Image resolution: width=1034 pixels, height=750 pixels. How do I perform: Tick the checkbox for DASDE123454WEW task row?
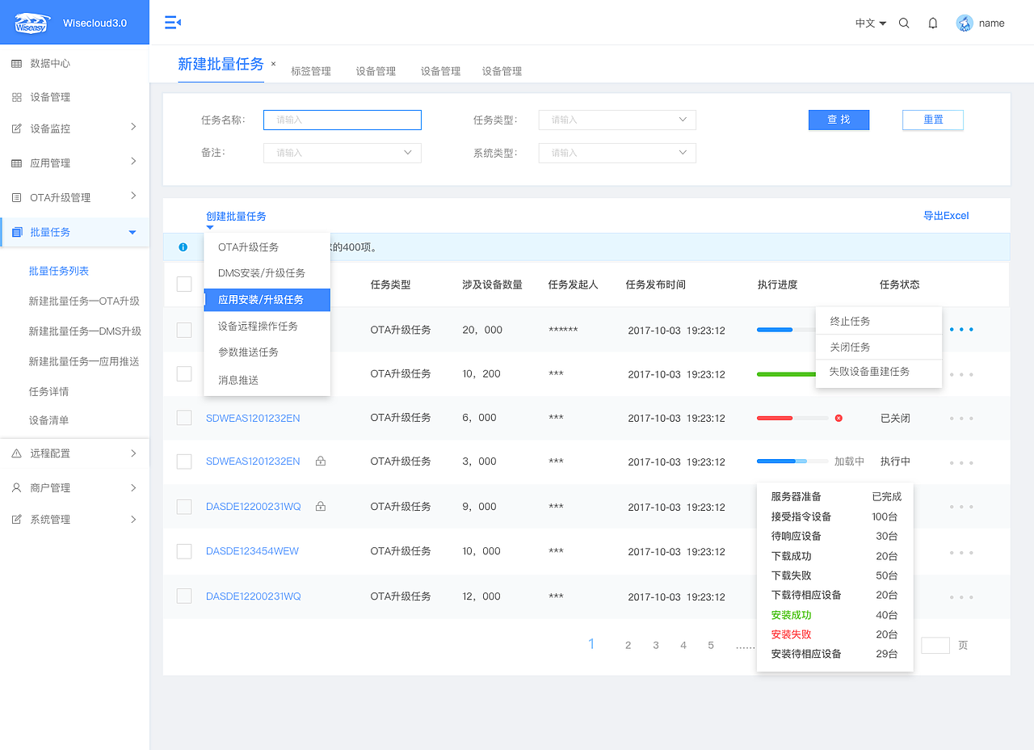(183, 551)
